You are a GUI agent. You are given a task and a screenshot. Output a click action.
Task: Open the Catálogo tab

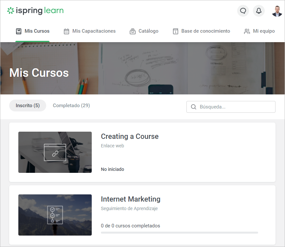[x=148, y=31]
